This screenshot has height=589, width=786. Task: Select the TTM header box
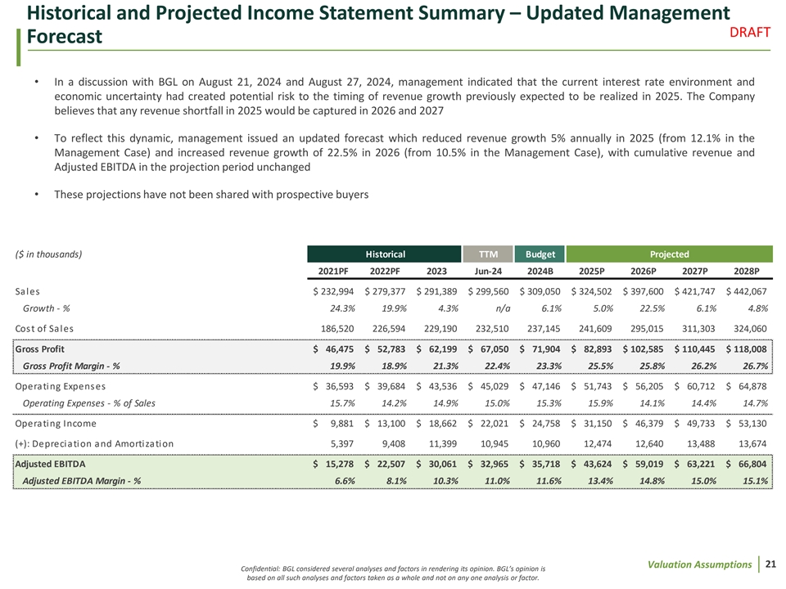coord(488,254)
